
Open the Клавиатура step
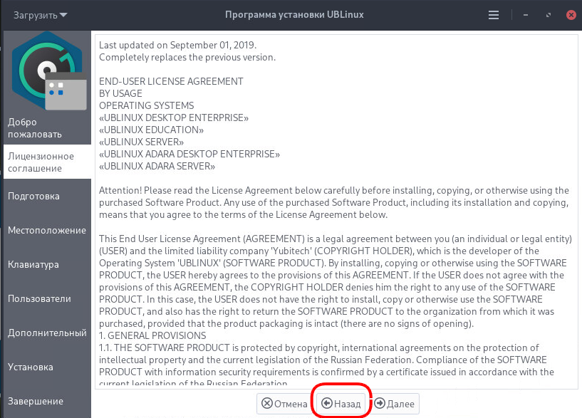47,264
